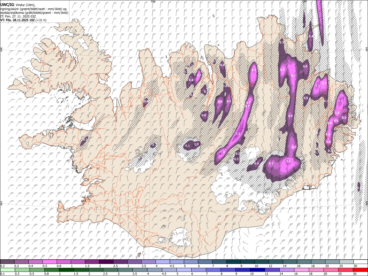Click the 'IT: Fim. 27. 11. 2025 03Z' line
368x276 pixels.
coord(18,16)
